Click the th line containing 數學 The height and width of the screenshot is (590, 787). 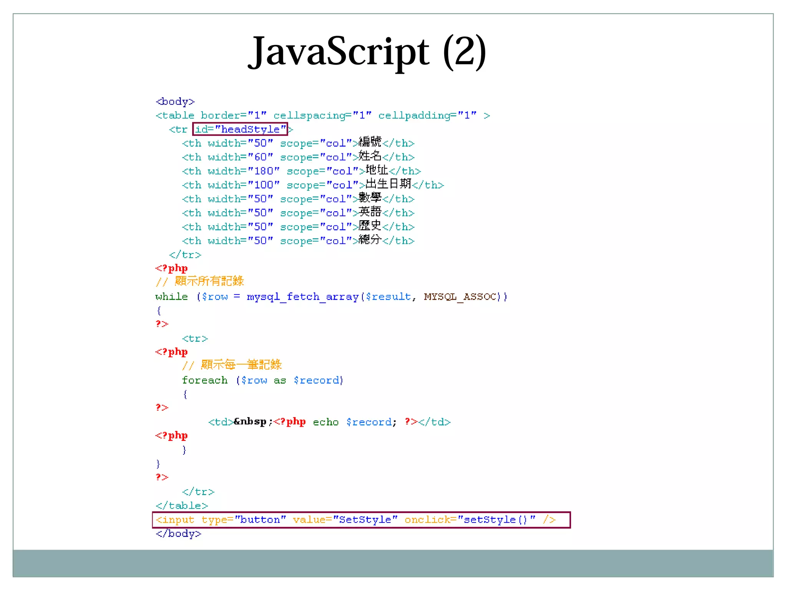(298, 199)
